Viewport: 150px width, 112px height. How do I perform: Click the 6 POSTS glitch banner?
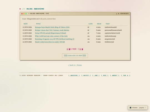point(75,49)
